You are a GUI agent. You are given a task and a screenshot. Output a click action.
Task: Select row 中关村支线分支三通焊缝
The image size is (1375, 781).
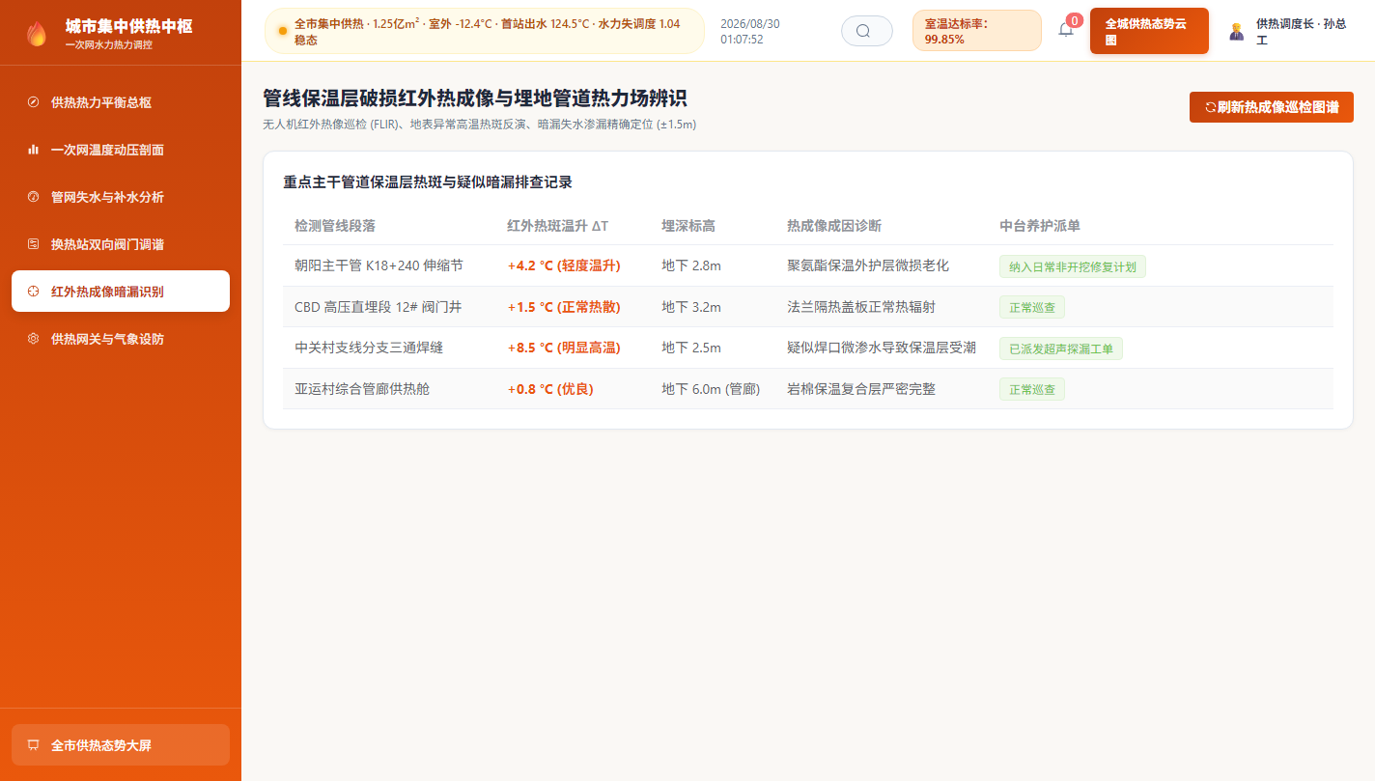(x=807, y=348)
